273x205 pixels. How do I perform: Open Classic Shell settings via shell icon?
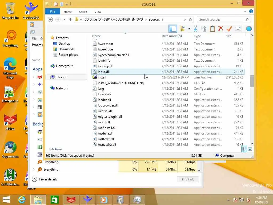click(249, 29)
